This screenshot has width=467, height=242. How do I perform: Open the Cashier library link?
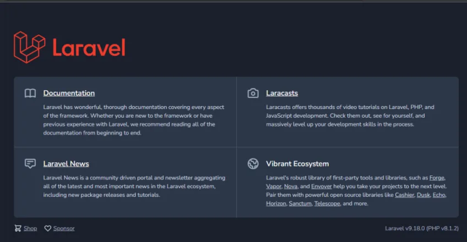click(404, 195)
